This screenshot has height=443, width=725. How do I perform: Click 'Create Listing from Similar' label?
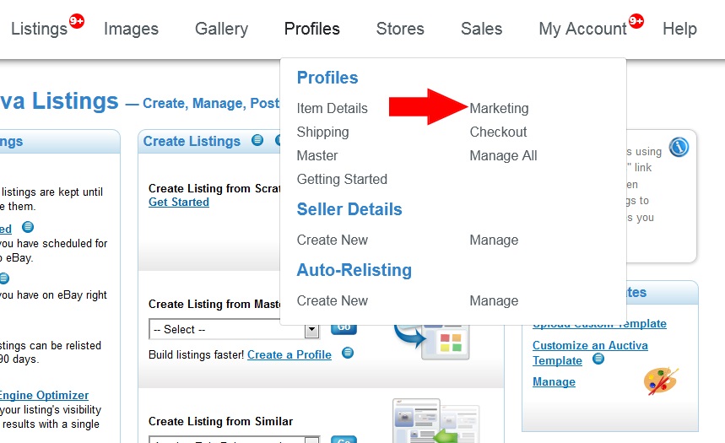tap(220, 421)
